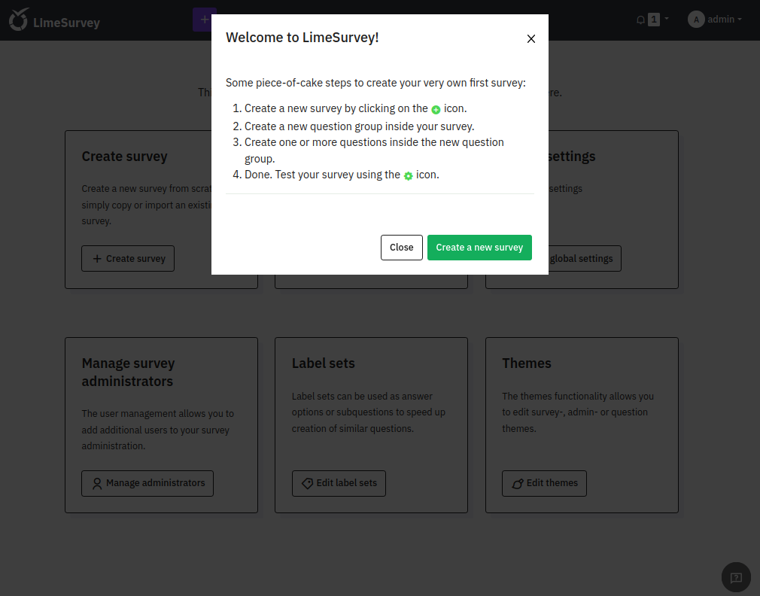
Task: Click the LimeSurvey logo icon
Action: (x=19, y=20)
